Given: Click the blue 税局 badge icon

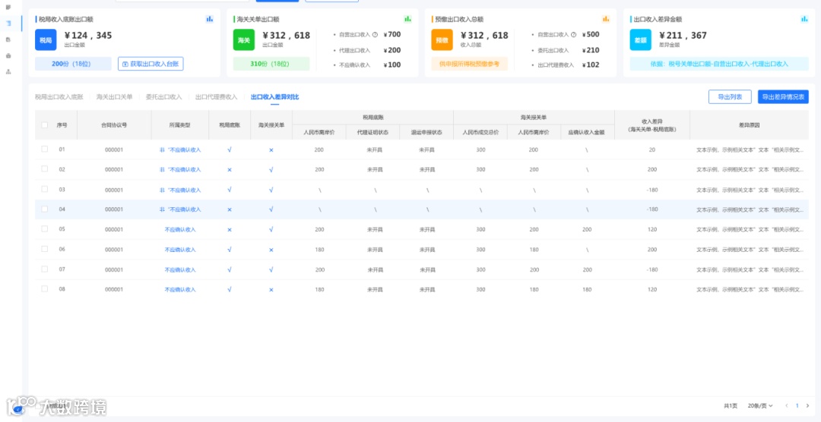Looking at the screenshot, I should click(x=46, y=39).
